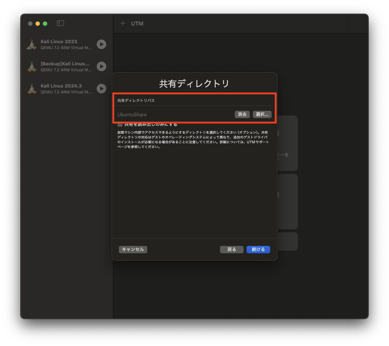Continue with the 続ける button
This screenshot has width=389, height=346.
(x=258, y=249)
